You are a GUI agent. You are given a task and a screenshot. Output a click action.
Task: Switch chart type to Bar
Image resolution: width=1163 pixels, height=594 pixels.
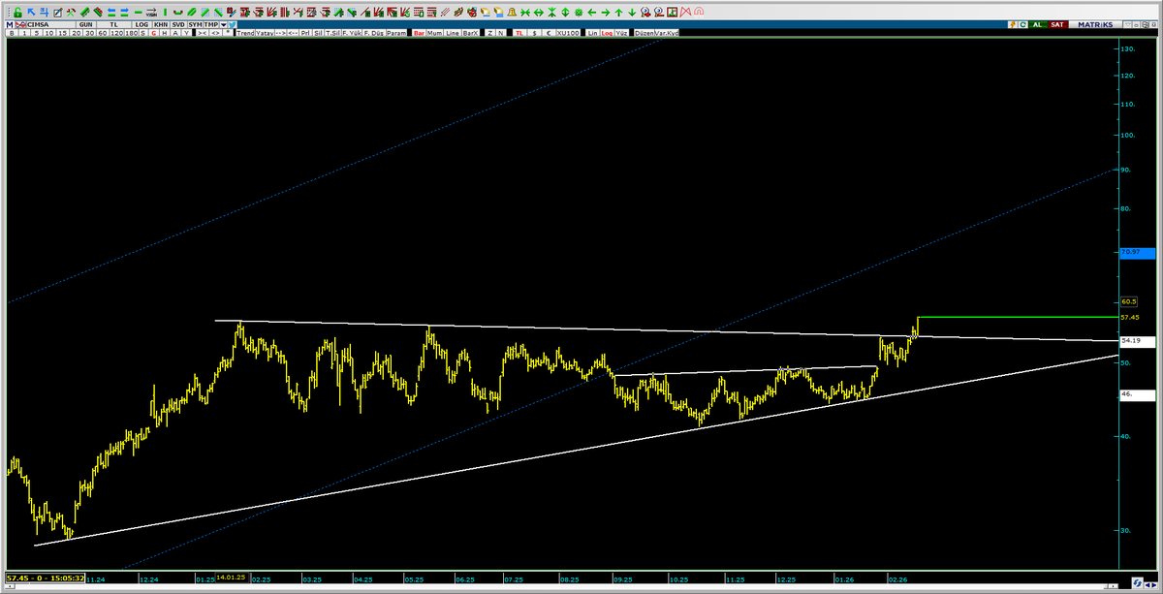pos(420,32)
